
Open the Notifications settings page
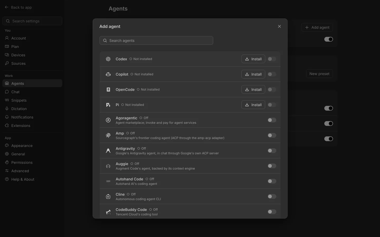[32, 117]
